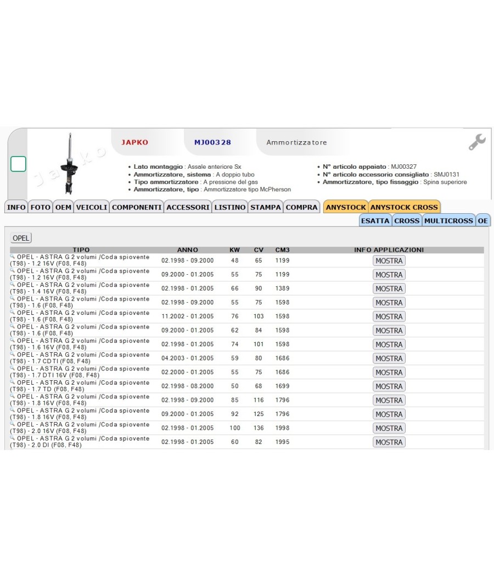Image resolution: width=494 pixels, height=577 pixels.
Task: Select the ANYSTOCK tab
Action: point(346,207)
